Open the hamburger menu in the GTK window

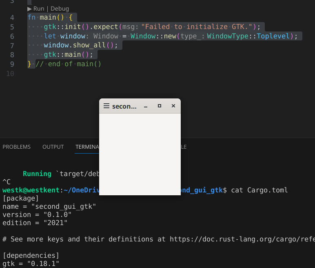(106, 106)
